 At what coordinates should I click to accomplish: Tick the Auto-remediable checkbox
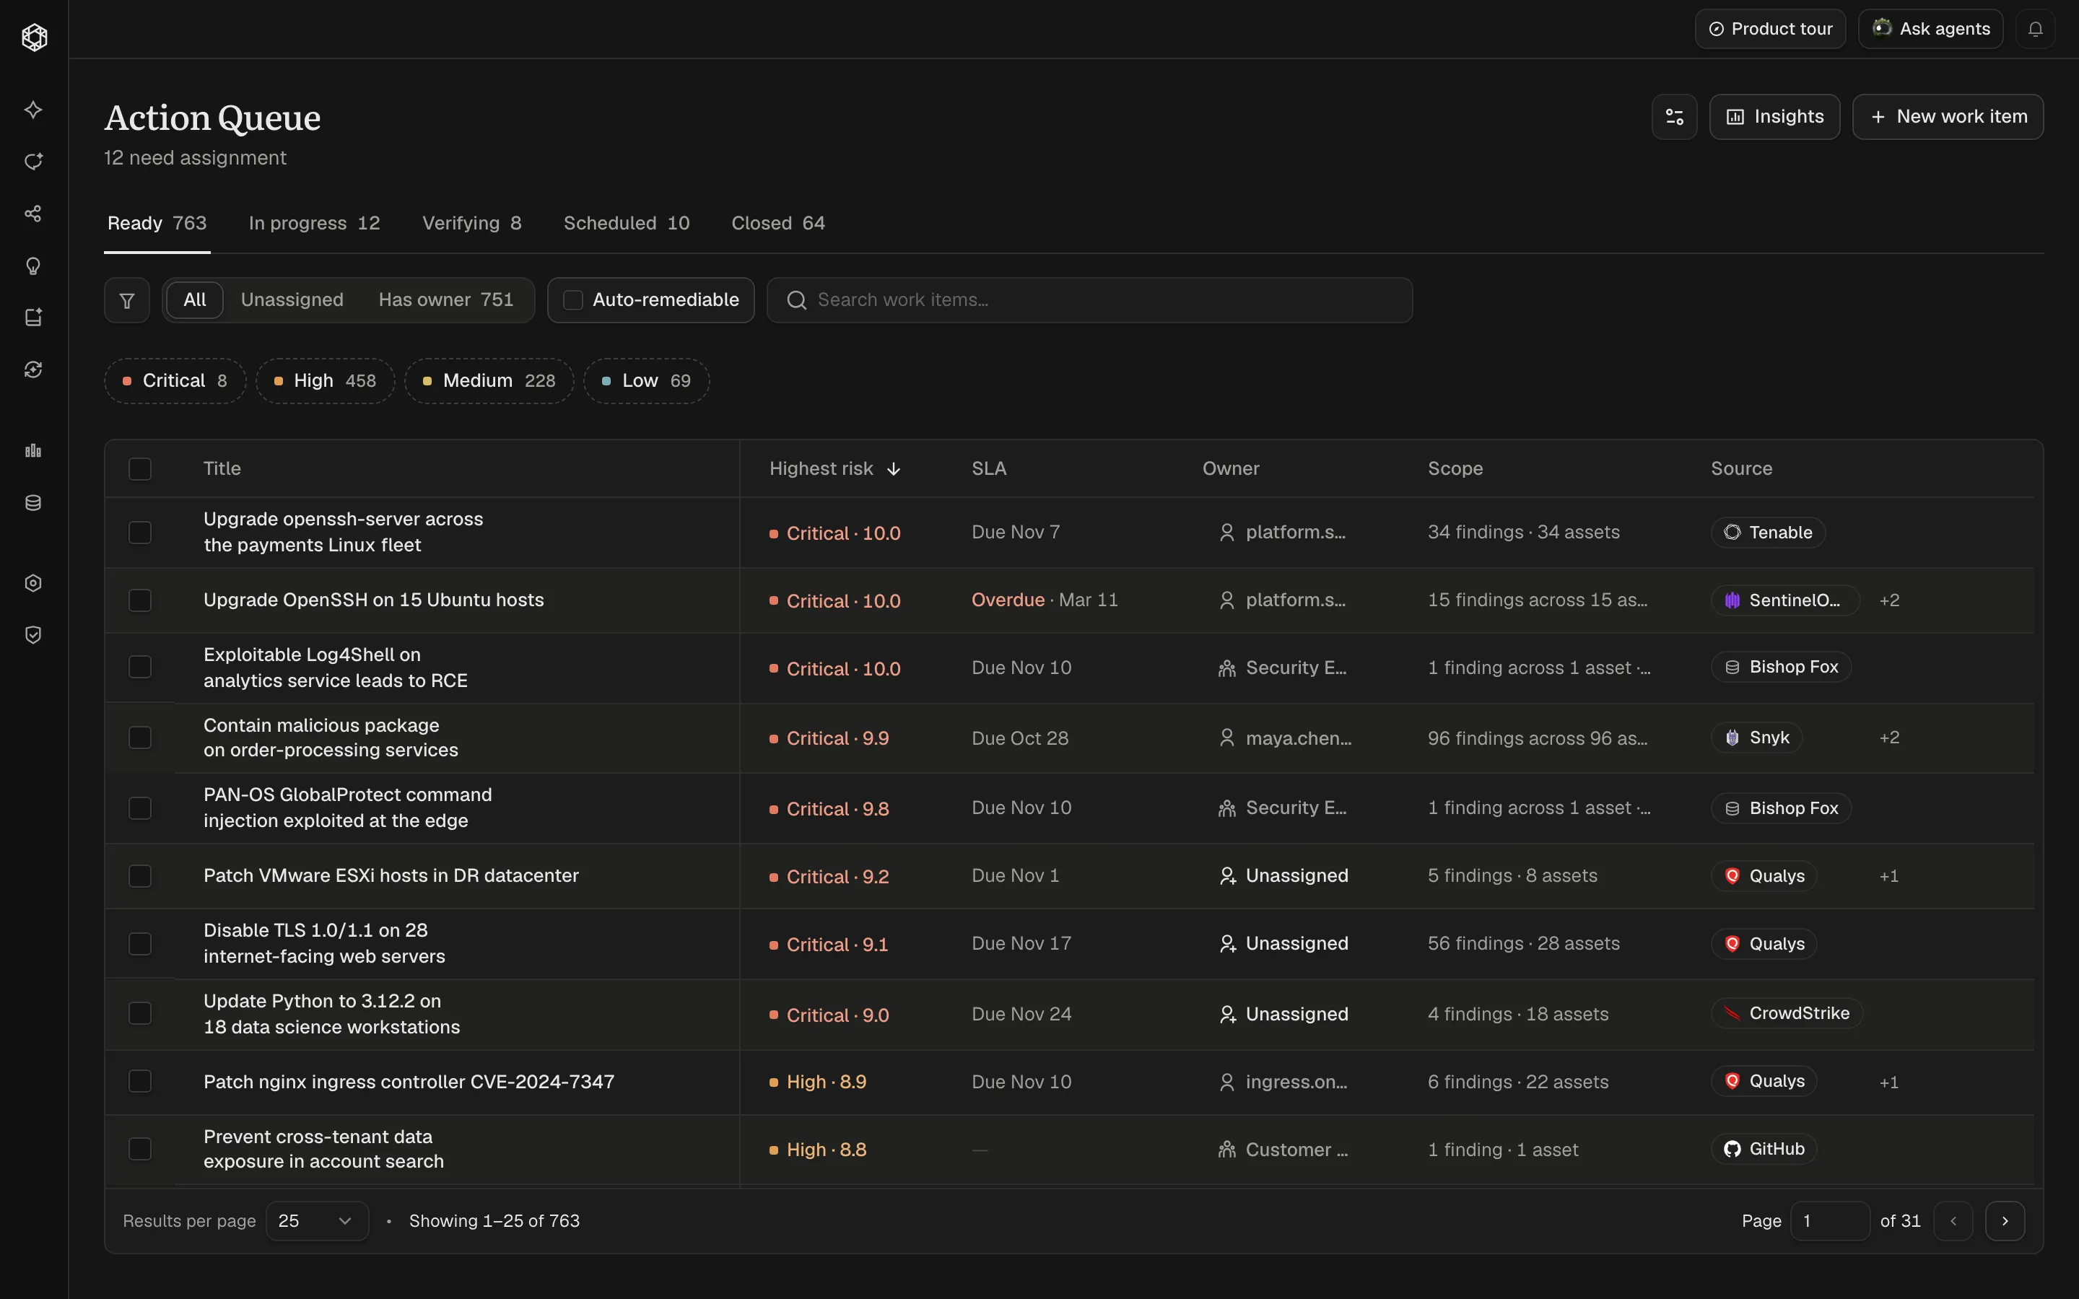[x=573, y=299]
